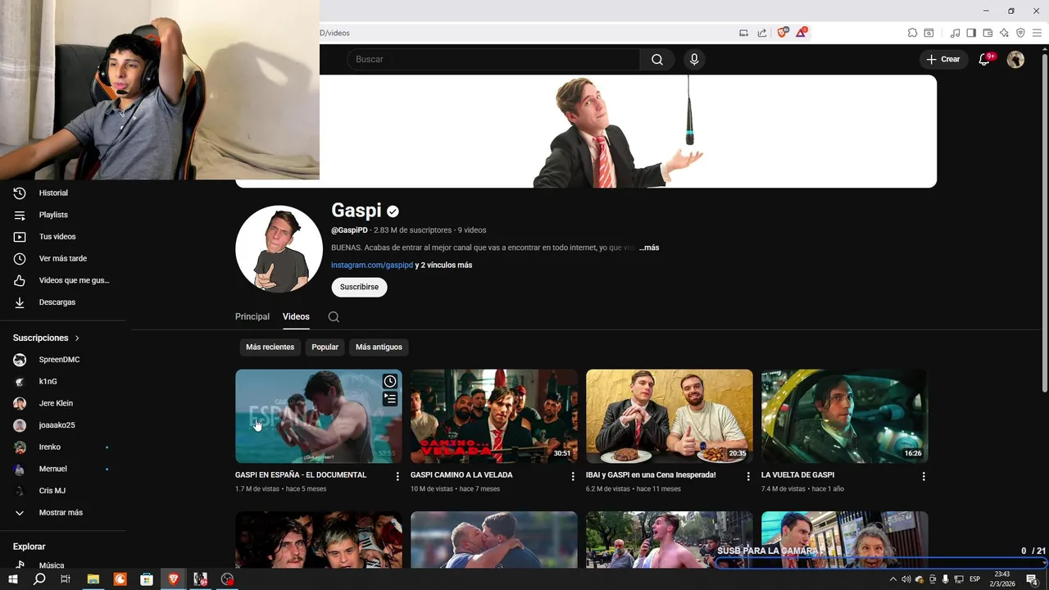Open Windows notification center

click(x=1032, y=579)
